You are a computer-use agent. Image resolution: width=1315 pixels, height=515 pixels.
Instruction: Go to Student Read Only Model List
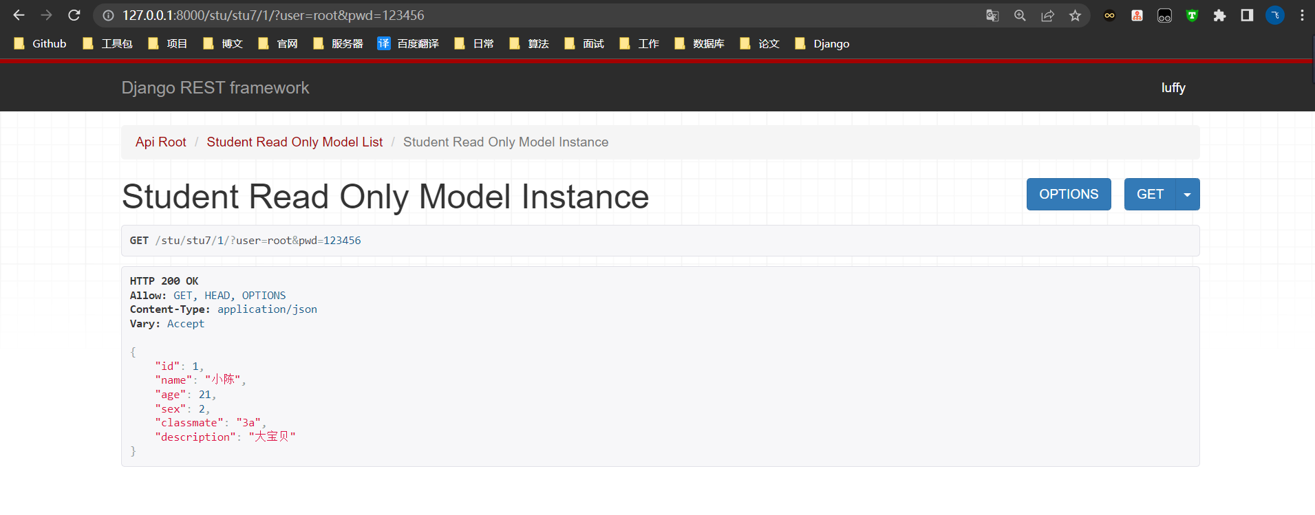(295, 142)
